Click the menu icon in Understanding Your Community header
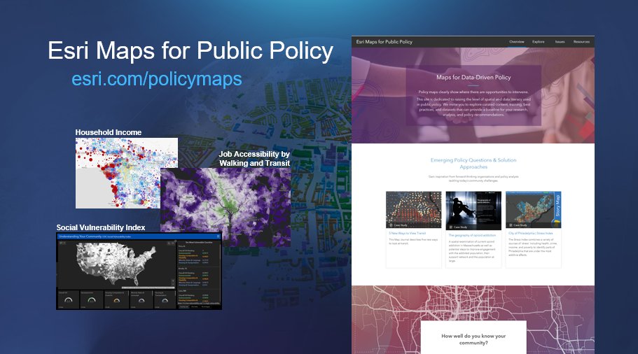The image size is (638, 354). pos(218,236)
